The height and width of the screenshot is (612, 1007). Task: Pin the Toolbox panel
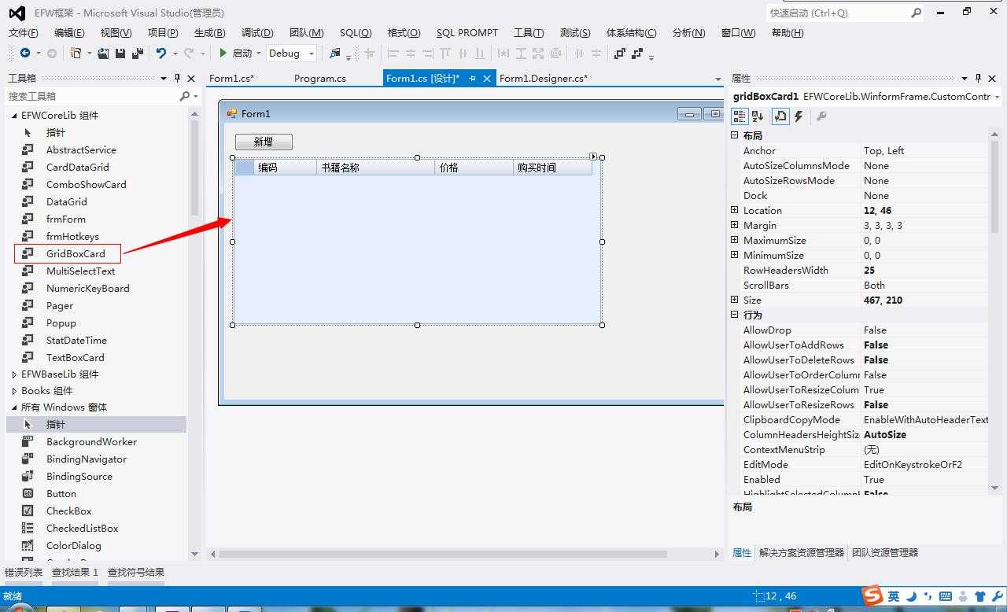point(178,78)
